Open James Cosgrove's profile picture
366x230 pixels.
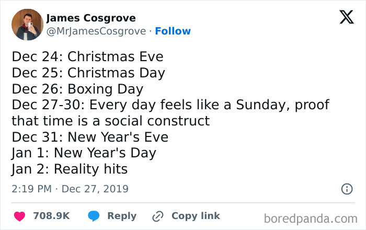(27, 25)
